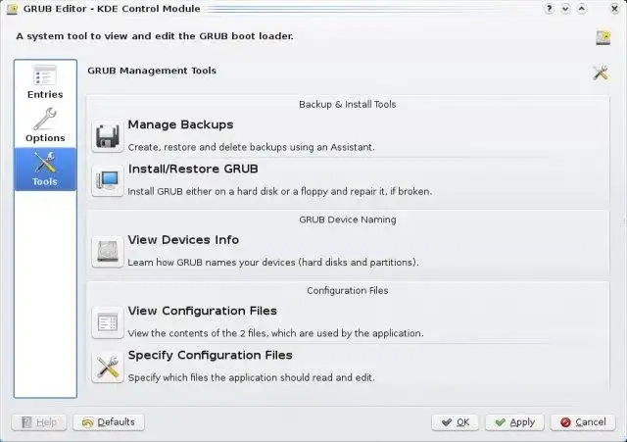Switch to the Entries tab
This screenshot has width=627, height=442.
(45, 83)
